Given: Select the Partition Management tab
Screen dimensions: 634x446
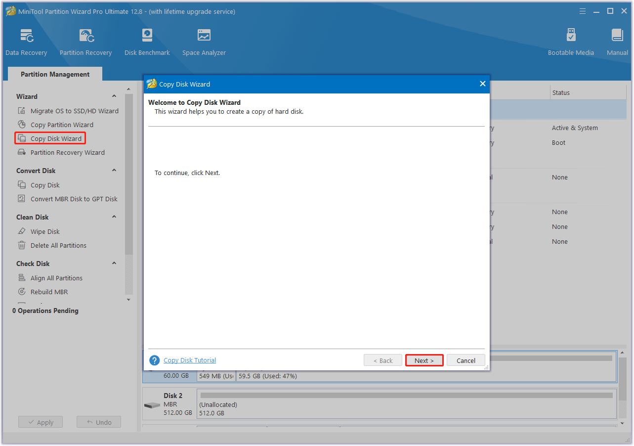Looking at the screenshot, I should tap(55, 74).
